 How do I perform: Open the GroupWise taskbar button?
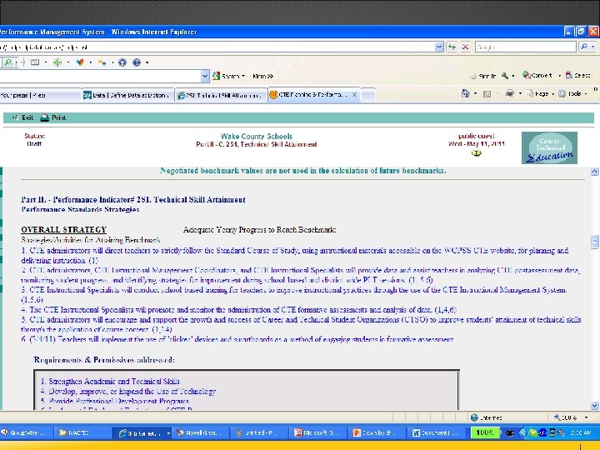24,432
